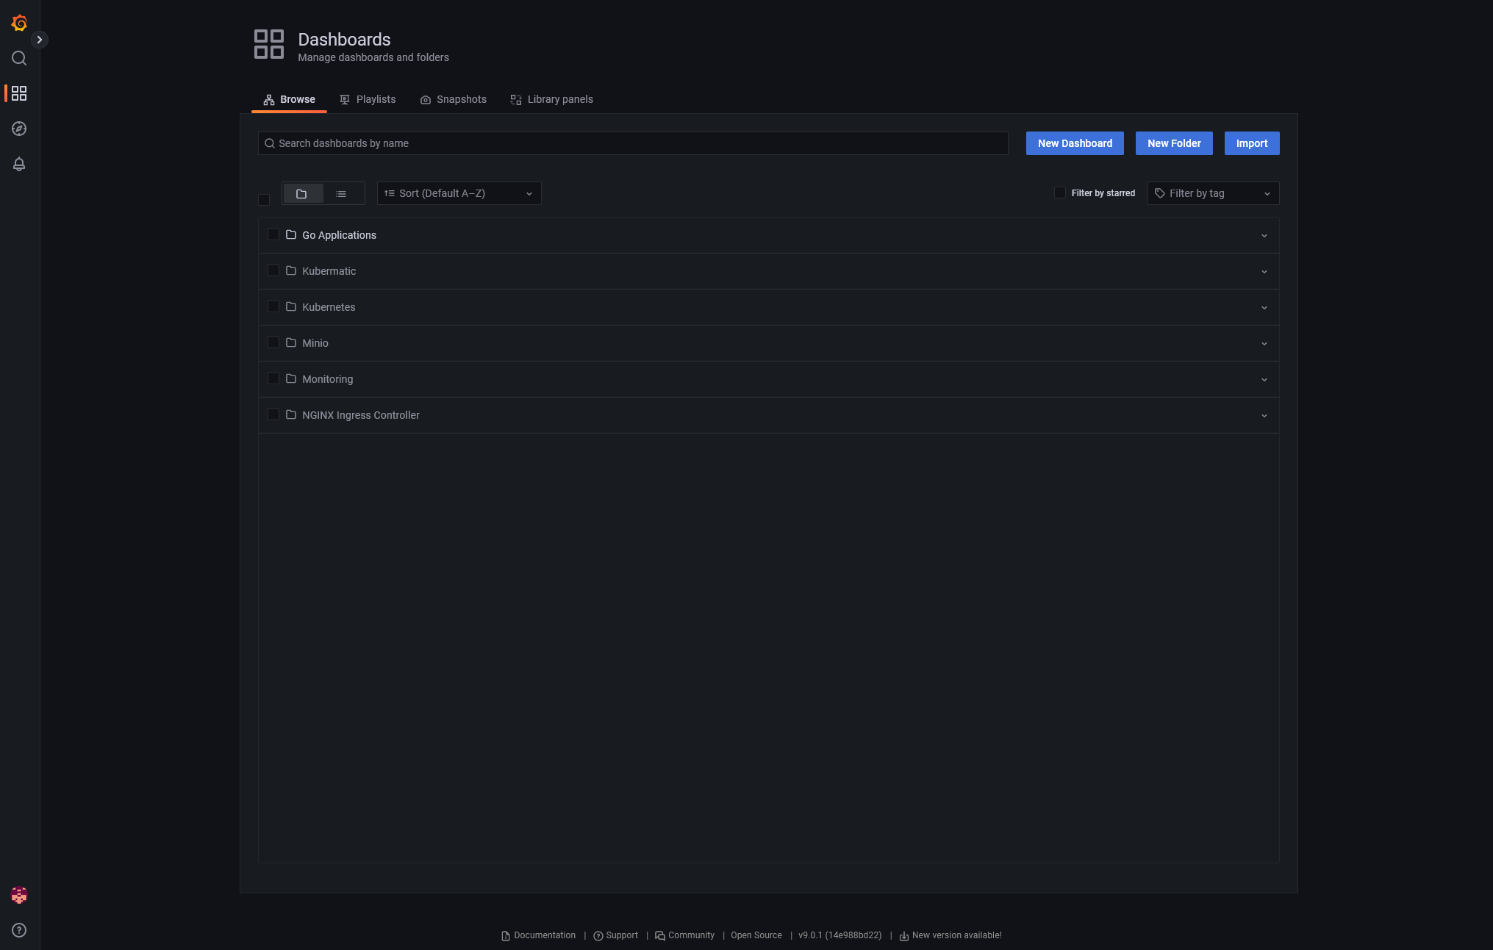Switch to the list view icon
Screen dimensions: 1493x950
click(342, 192)
